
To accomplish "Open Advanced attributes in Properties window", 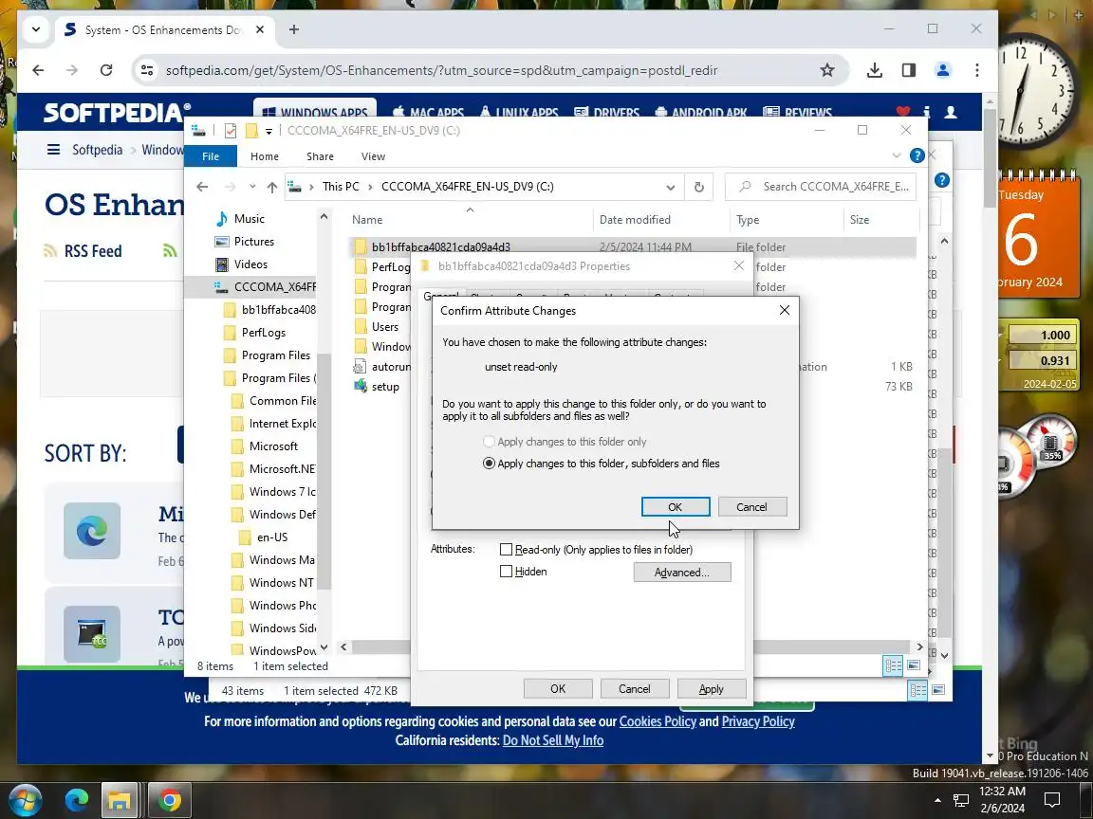I will (x=682, y=573).
